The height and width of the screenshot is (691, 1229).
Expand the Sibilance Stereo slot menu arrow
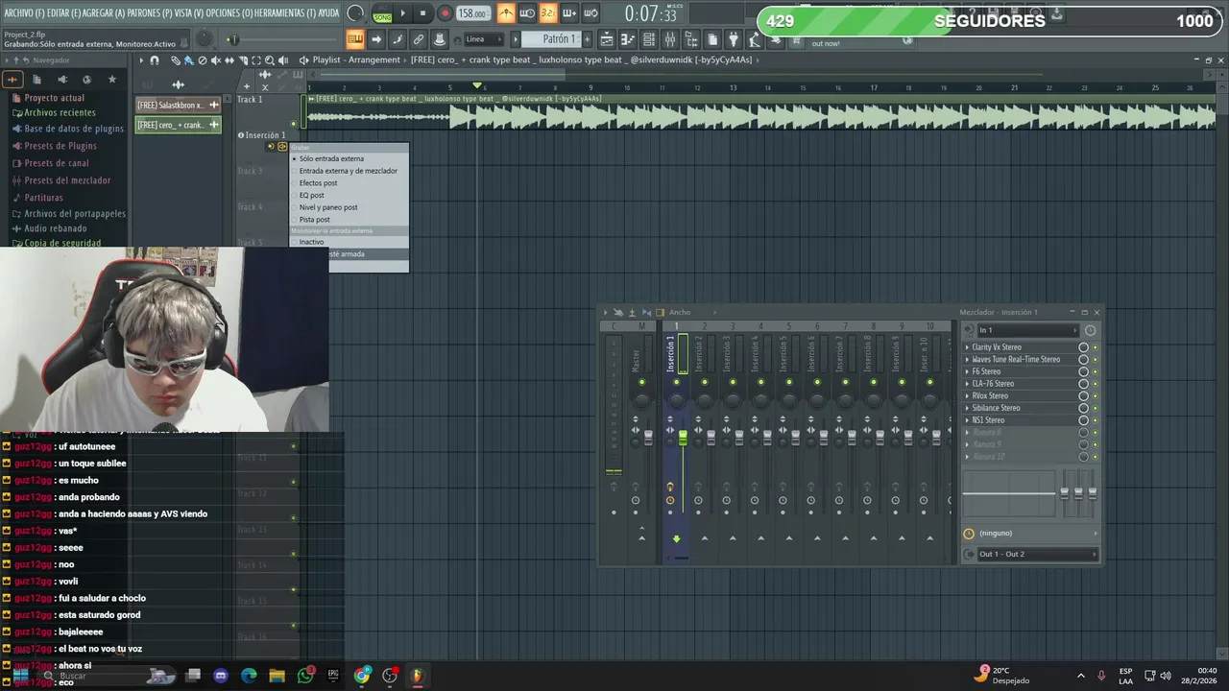tap(967, 408)
